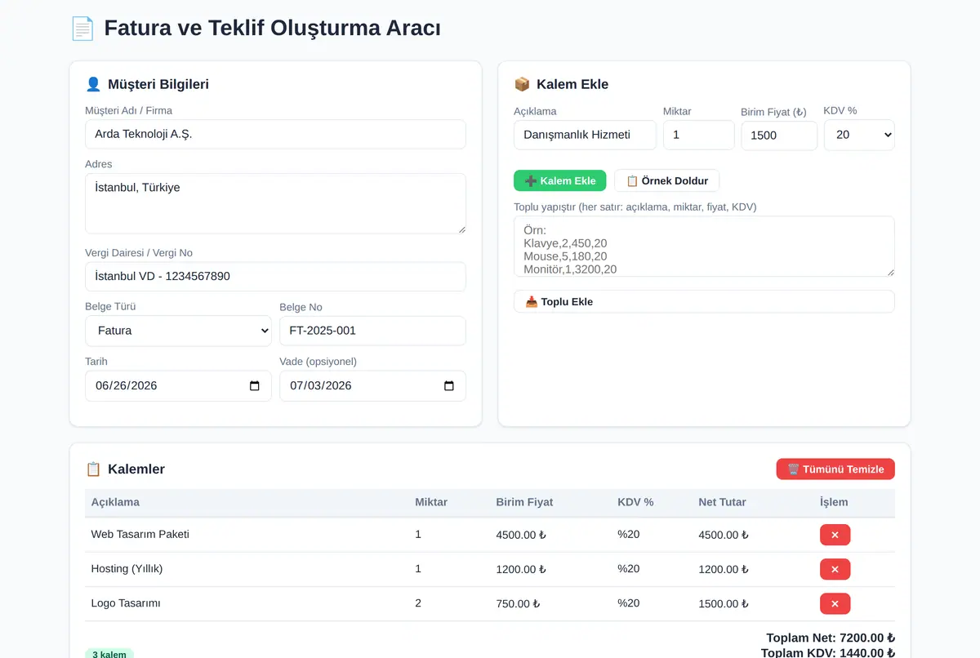Click the Kalemler section heading
The height and width of the screenshot is (658, 980).
click(125, 469)
